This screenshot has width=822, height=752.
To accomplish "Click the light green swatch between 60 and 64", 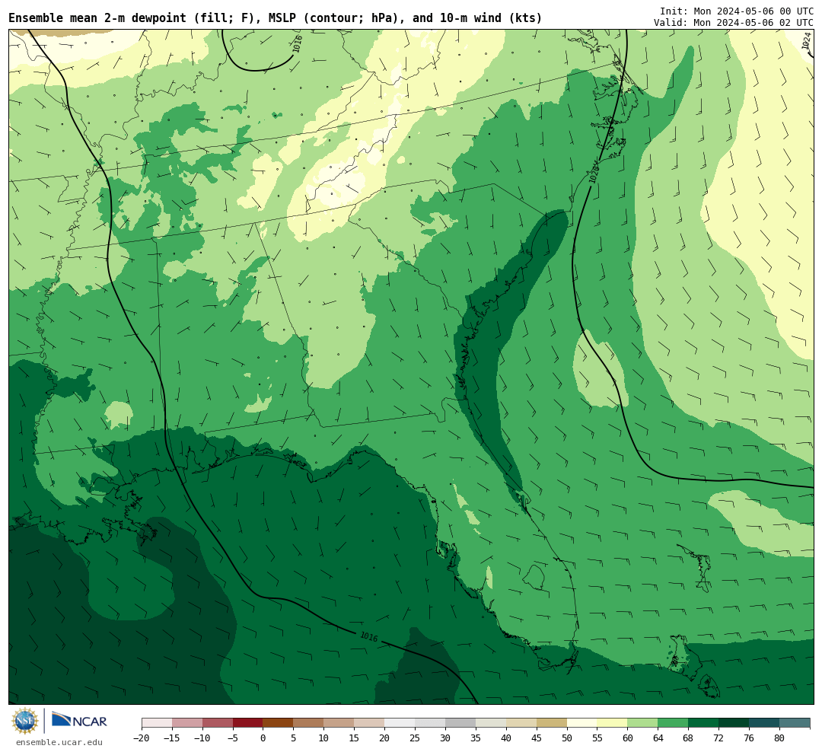I will tap(642, 723).
